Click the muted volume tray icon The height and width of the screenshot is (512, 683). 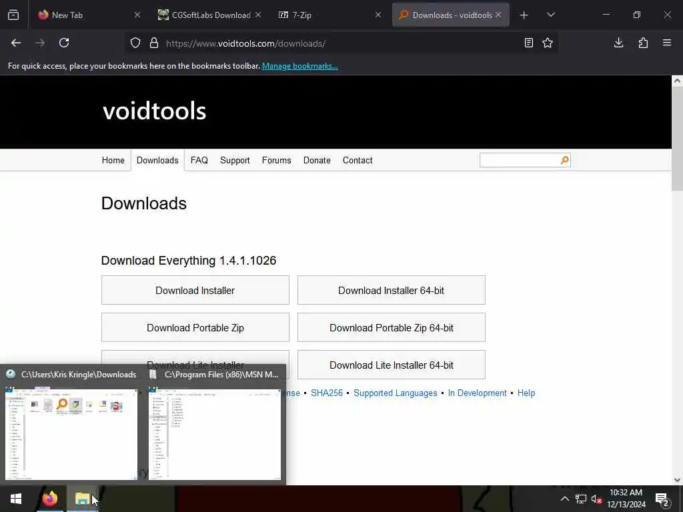click(x=596, y=499)
